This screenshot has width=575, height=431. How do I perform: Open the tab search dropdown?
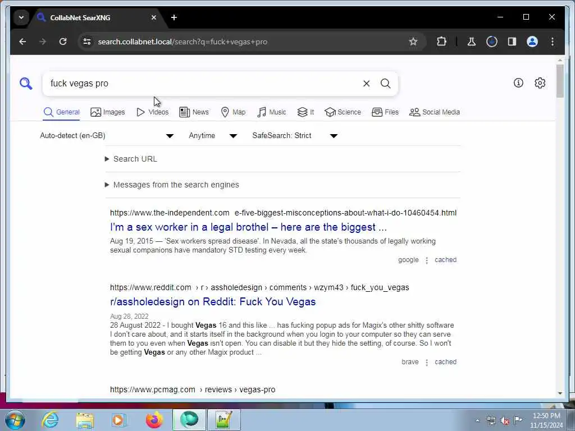click(x=21, y=17)
